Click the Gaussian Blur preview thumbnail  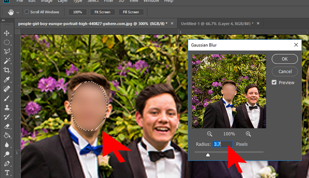click(229, 91)
